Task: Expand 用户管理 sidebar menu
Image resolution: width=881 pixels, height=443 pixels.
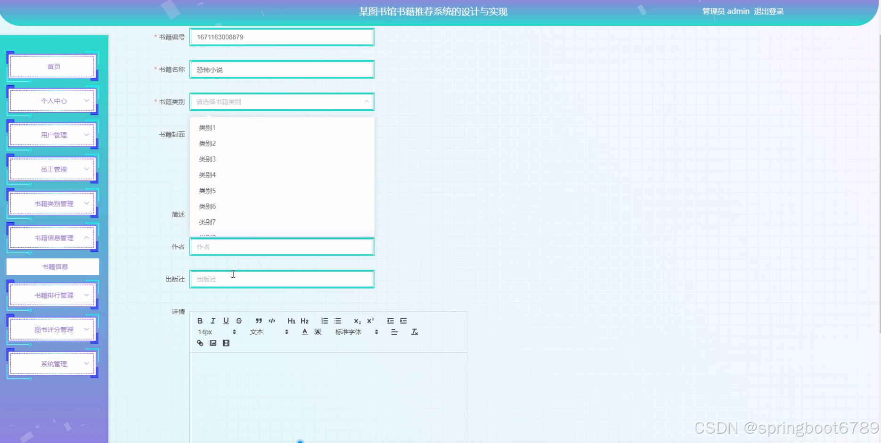Action: [x=53, y=135]
